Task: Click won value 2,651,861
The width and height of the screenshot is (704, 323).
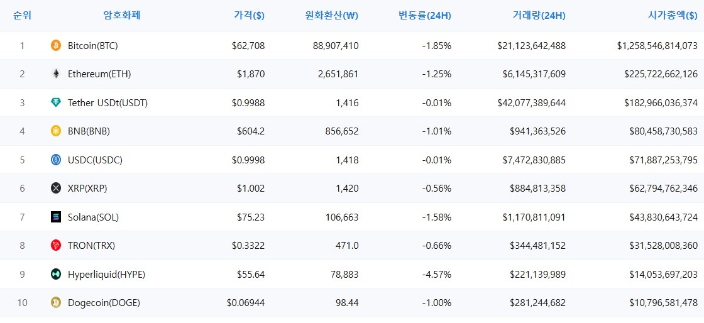Action: point(338,74)
